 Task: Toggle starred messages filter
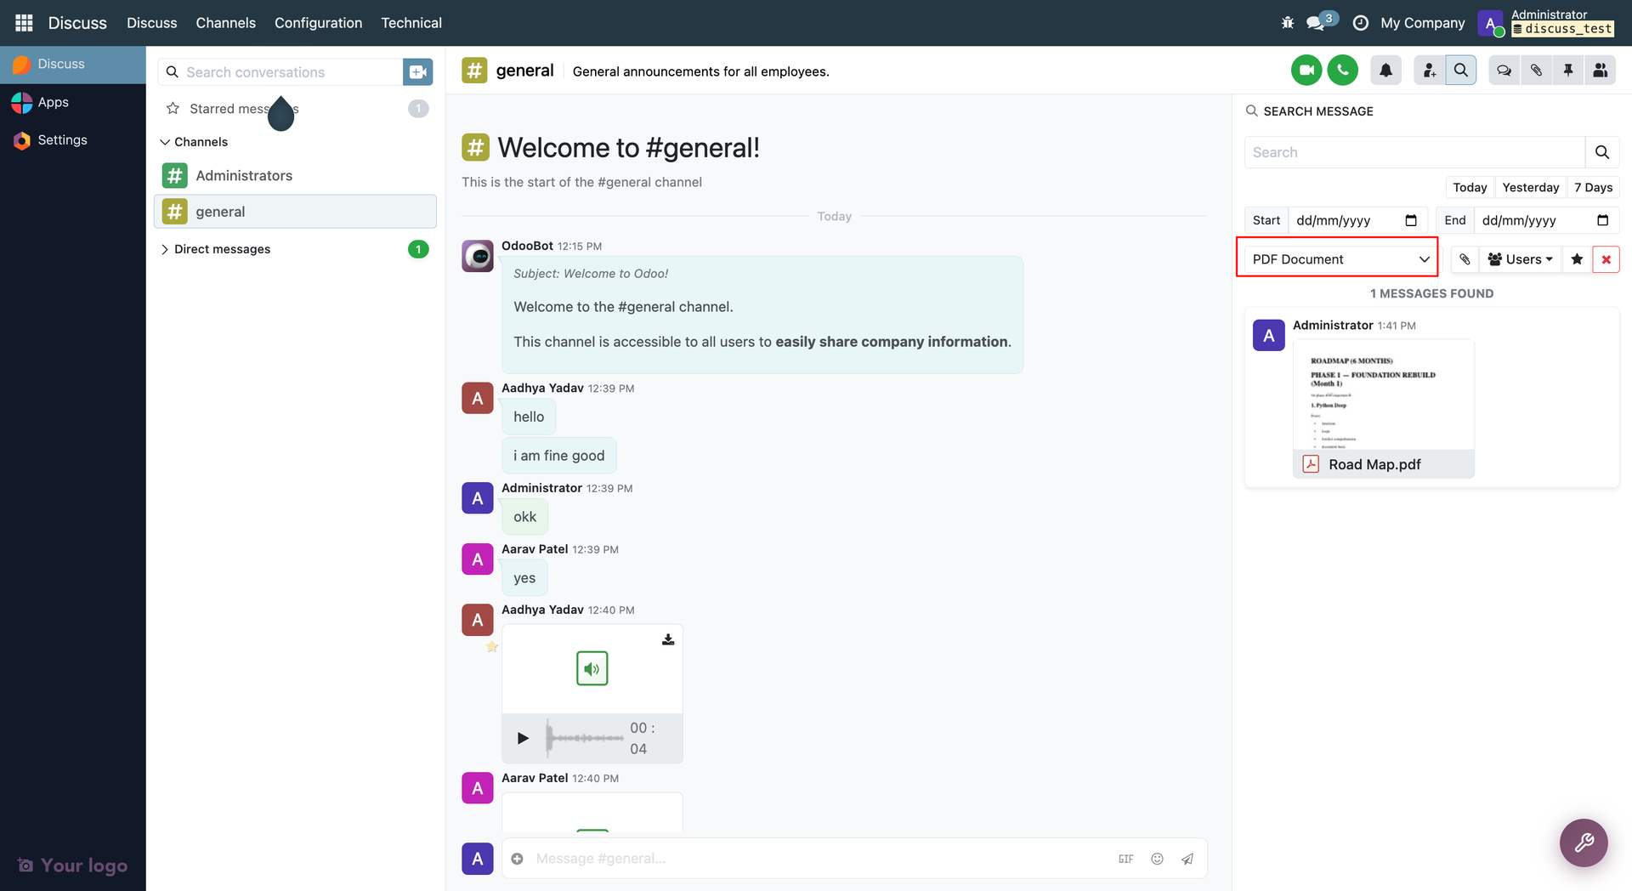(x=1577, y=259)
